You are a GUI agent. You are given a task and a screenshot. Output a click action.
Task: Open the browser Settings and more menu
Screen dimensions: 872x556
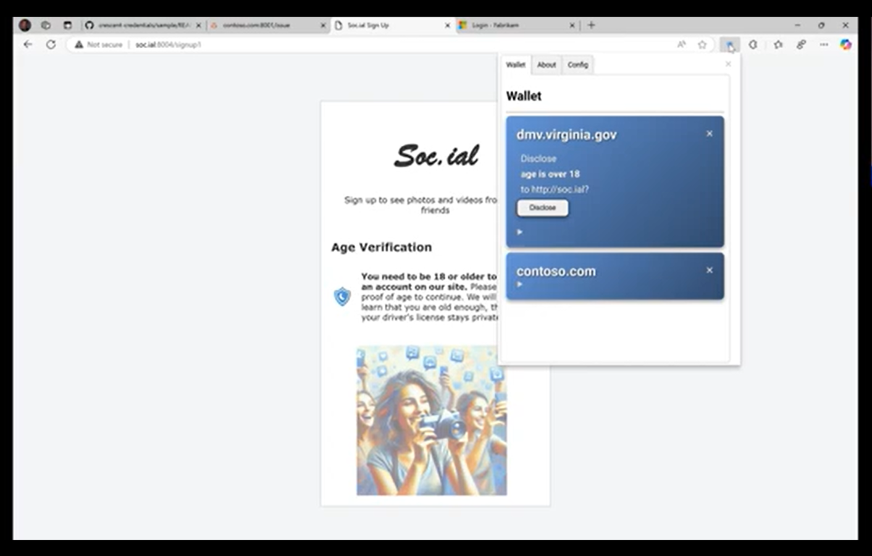824,44
